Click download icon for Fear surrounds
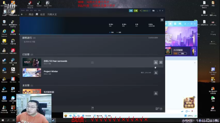This screenshot has width=220, height=123. (x=156, y=62)
